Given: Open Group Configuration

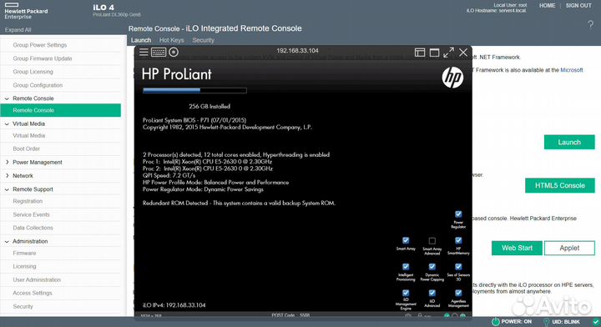Looking at the screenshot, I should [x=38, y=85].
